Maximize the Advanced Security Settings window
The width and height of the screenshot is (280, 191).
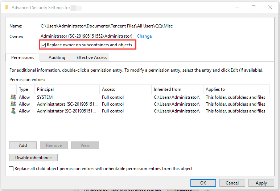254,7
